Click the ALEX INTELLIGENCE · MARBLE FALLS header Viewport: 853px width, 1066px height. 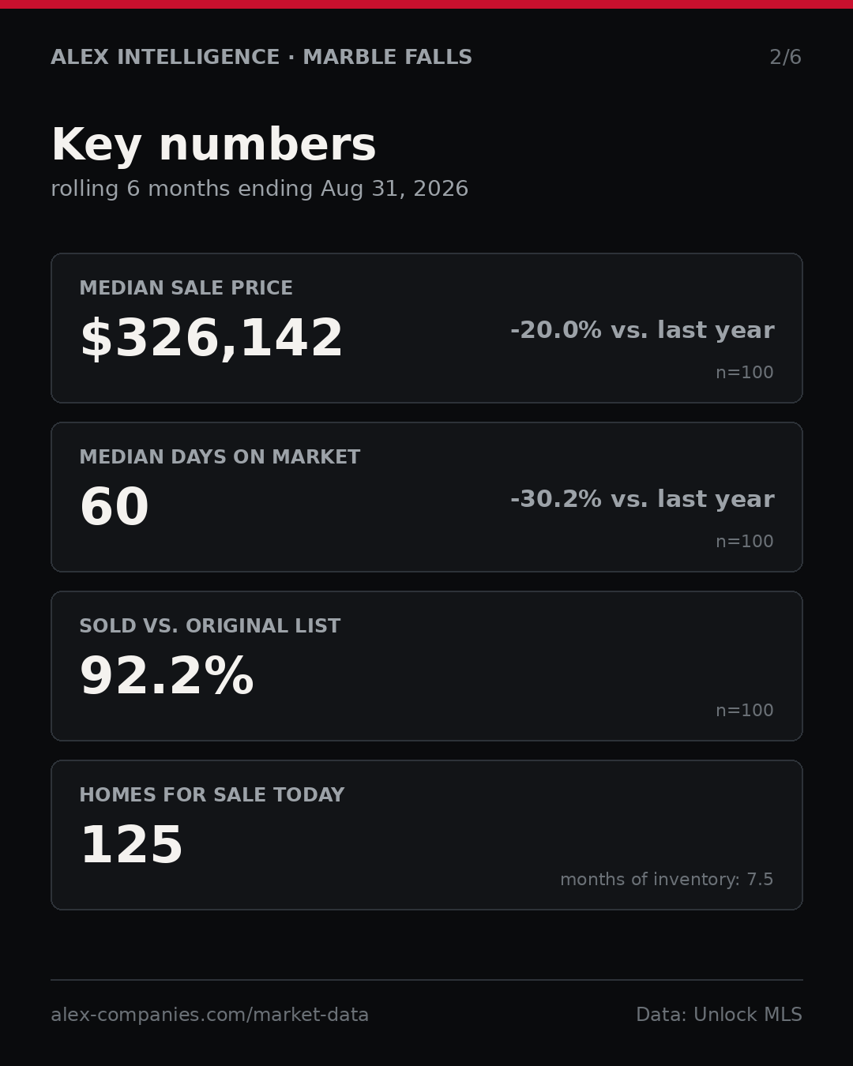click(x=261, y=58)
